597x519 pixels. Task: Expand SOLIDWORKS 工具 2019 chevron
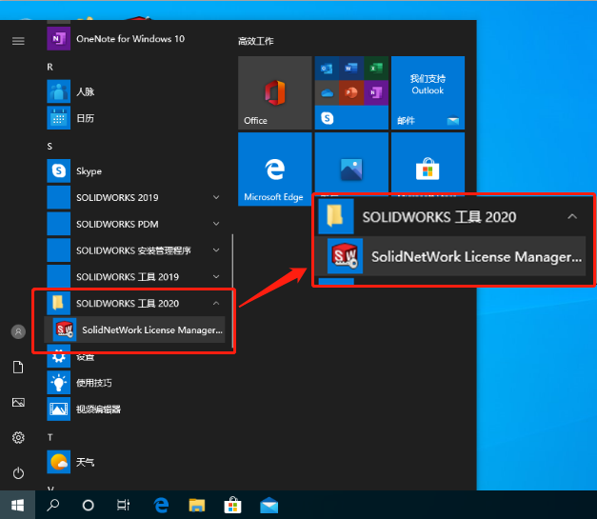(216, 276)
